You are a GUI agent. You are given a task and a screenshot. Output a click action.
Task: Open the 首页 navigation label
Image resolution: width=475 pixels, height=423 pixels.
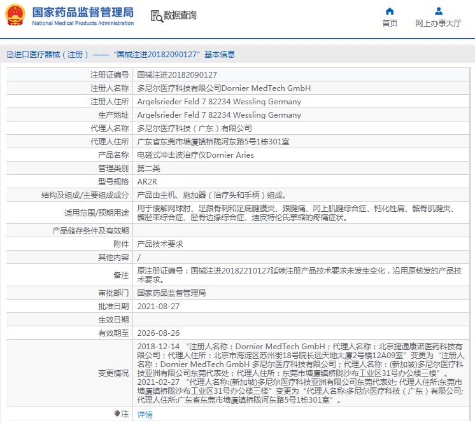click(390, 24)
